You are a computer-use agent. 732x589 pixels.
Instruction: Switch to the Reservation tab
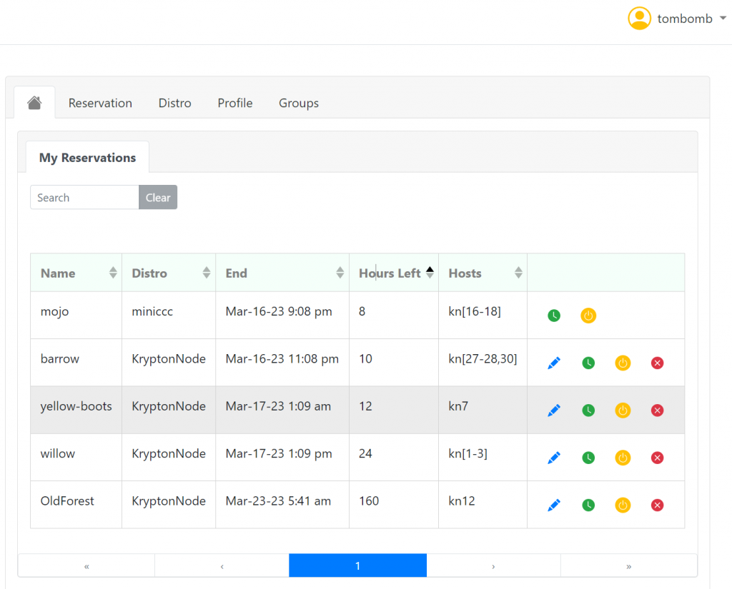(100, 103)
